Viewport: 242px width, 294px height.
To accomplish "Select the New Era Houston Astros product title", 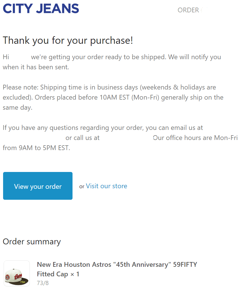I will pyautogui.click(x=117, y=269).
